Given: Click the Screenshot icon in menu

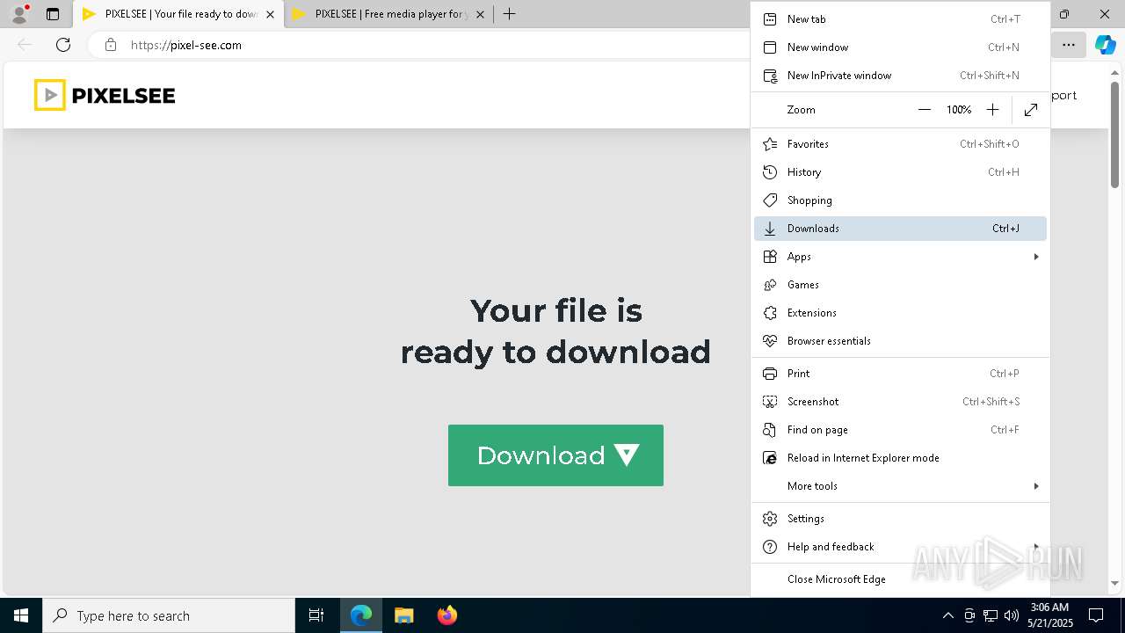Looking at the screenshot, I should click(x=770, y=402).
